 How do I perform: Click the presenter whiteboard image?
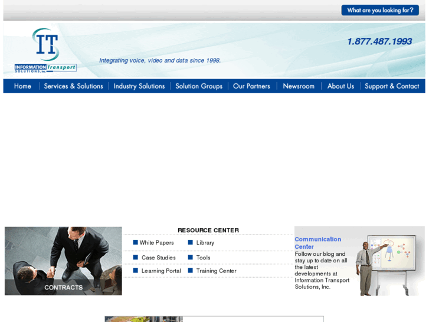[x=387, y=265]
